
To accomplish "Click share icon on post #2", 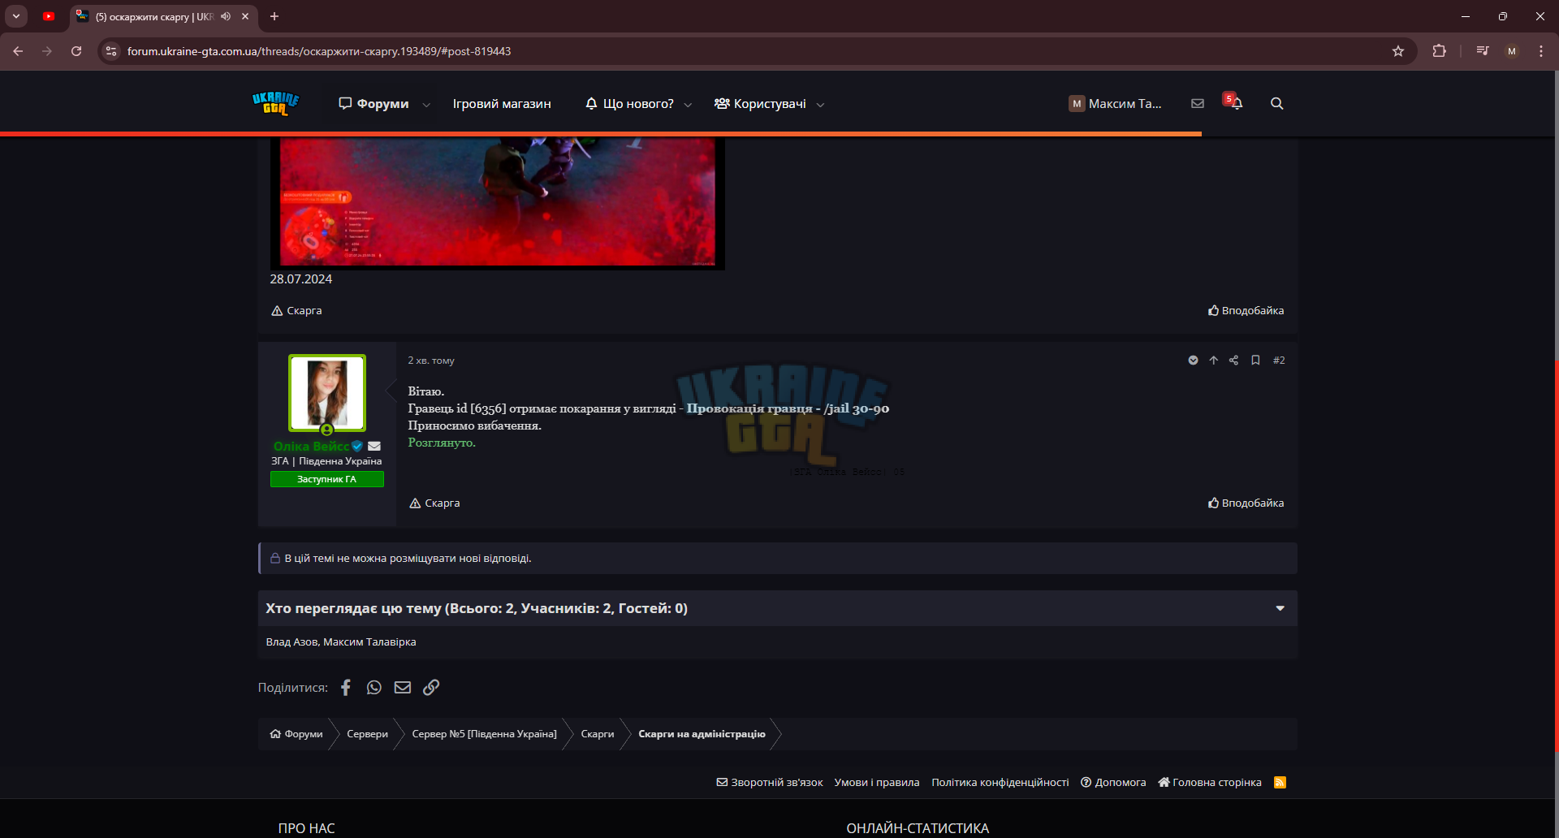I will 1234,361.
